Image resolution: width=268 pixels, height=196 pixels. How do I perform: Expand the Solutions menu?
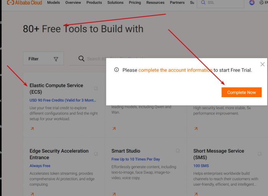point(115,3)
